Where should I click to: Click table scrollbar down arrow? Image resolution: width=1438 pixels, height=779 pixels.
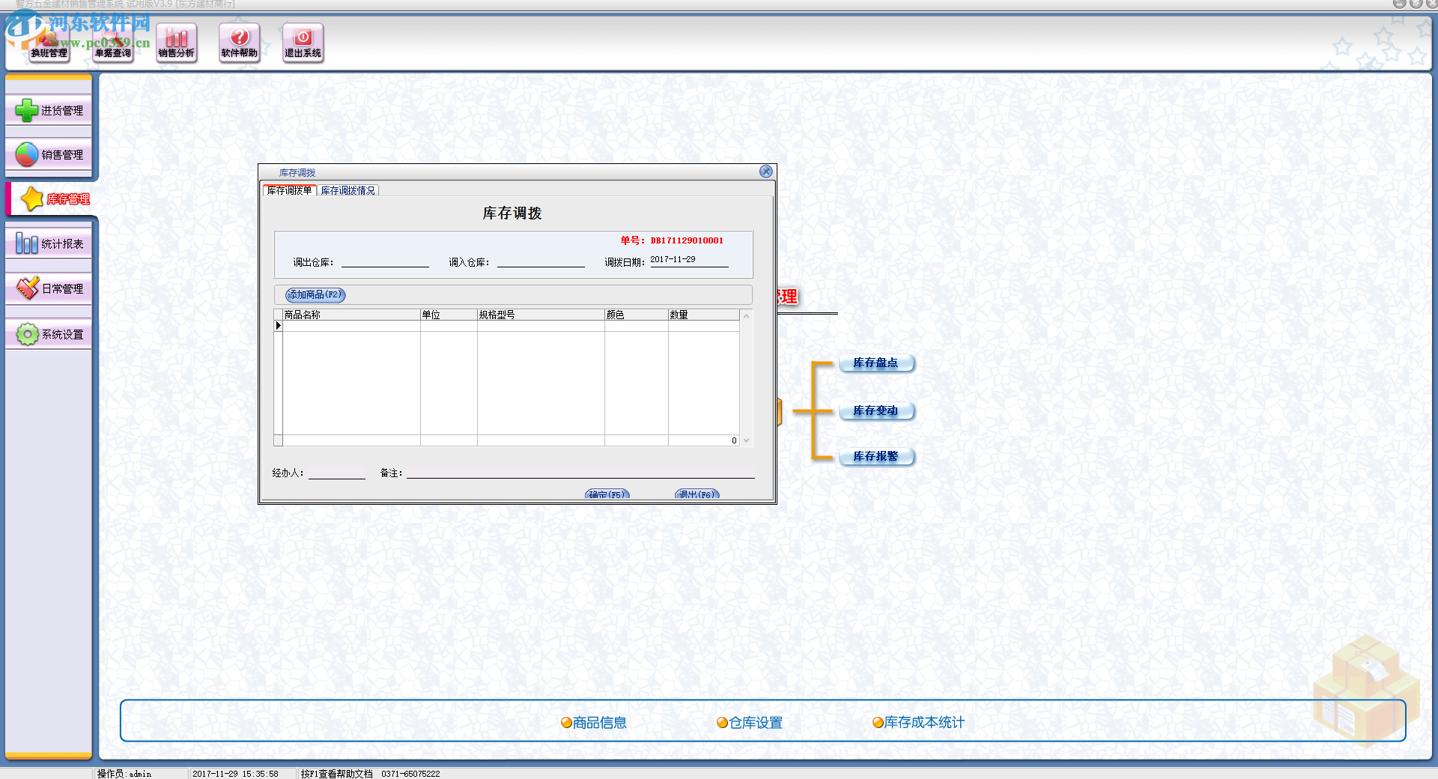[746, 440]
